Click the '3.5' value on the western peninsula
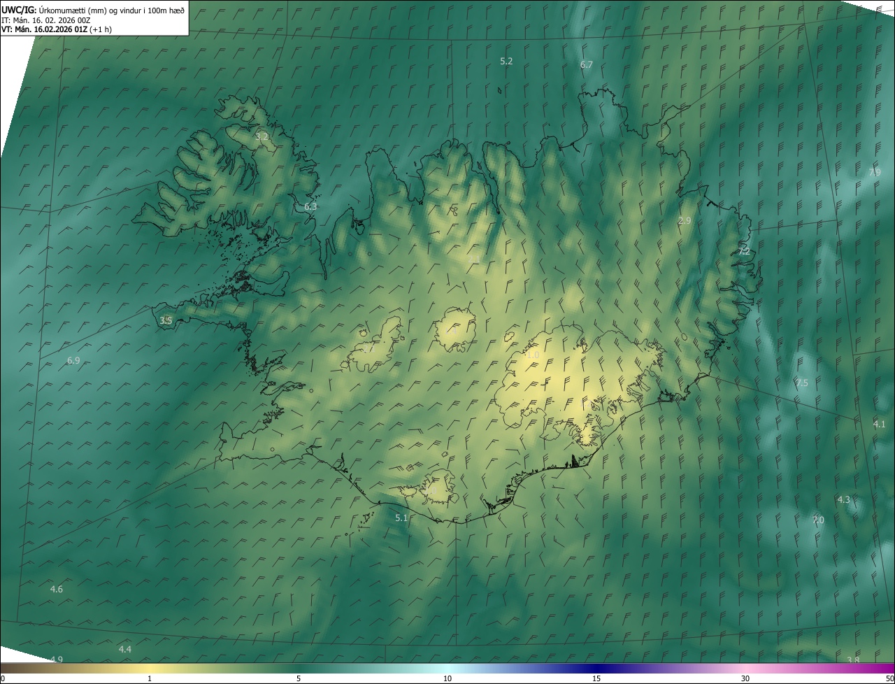The image size is (895, 684). point(166,321)
